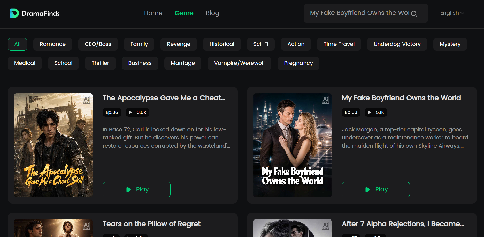Filter by Revenge genre
The image size is (484, 237).
pyautogui.click(x=179, y=44)
